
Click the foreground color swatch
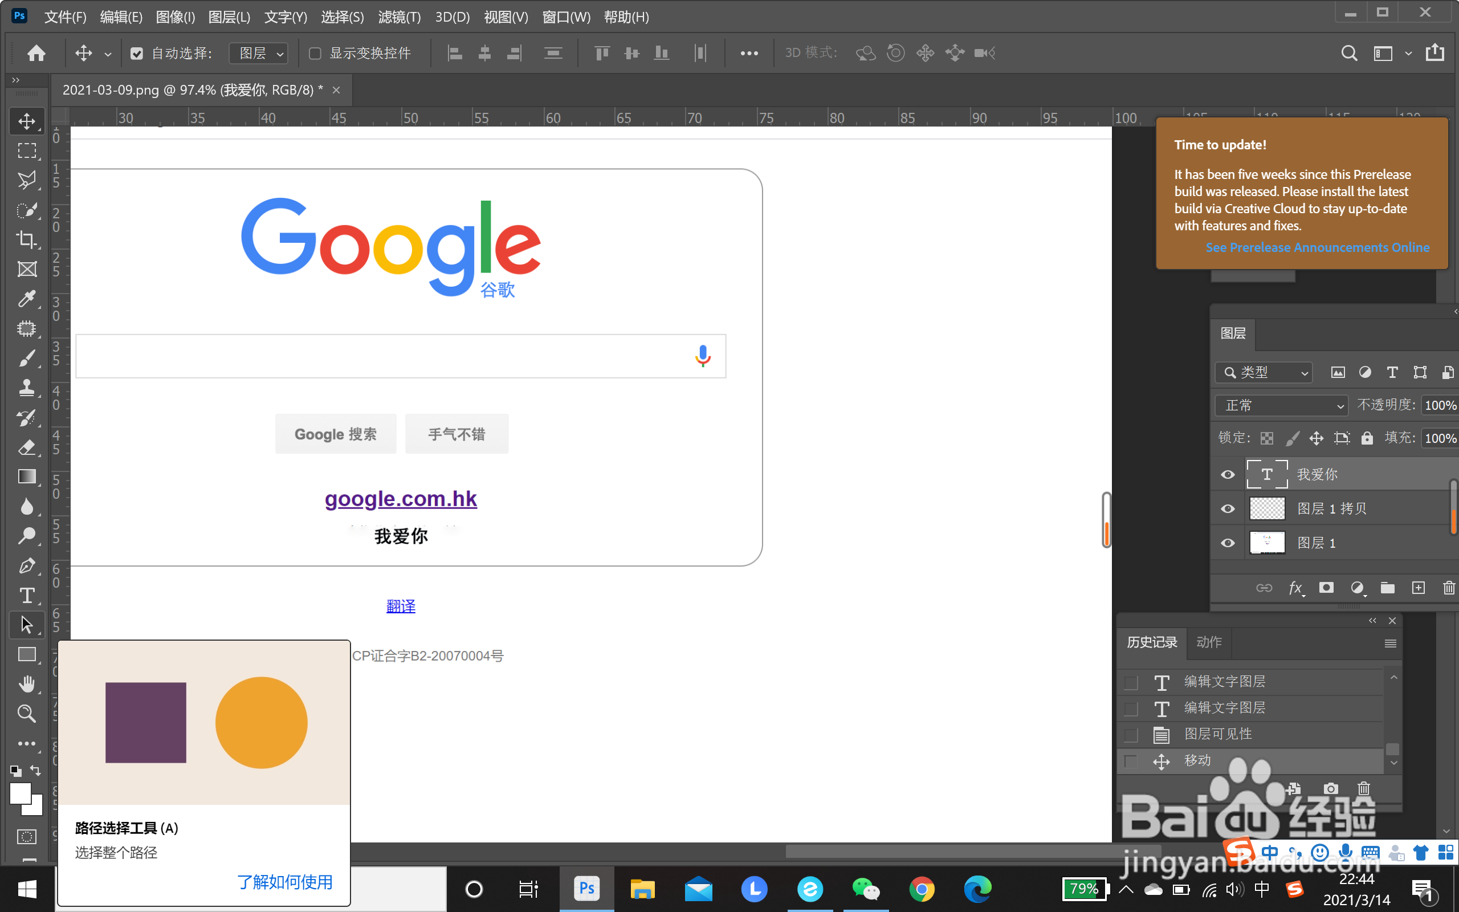(20, 793)
